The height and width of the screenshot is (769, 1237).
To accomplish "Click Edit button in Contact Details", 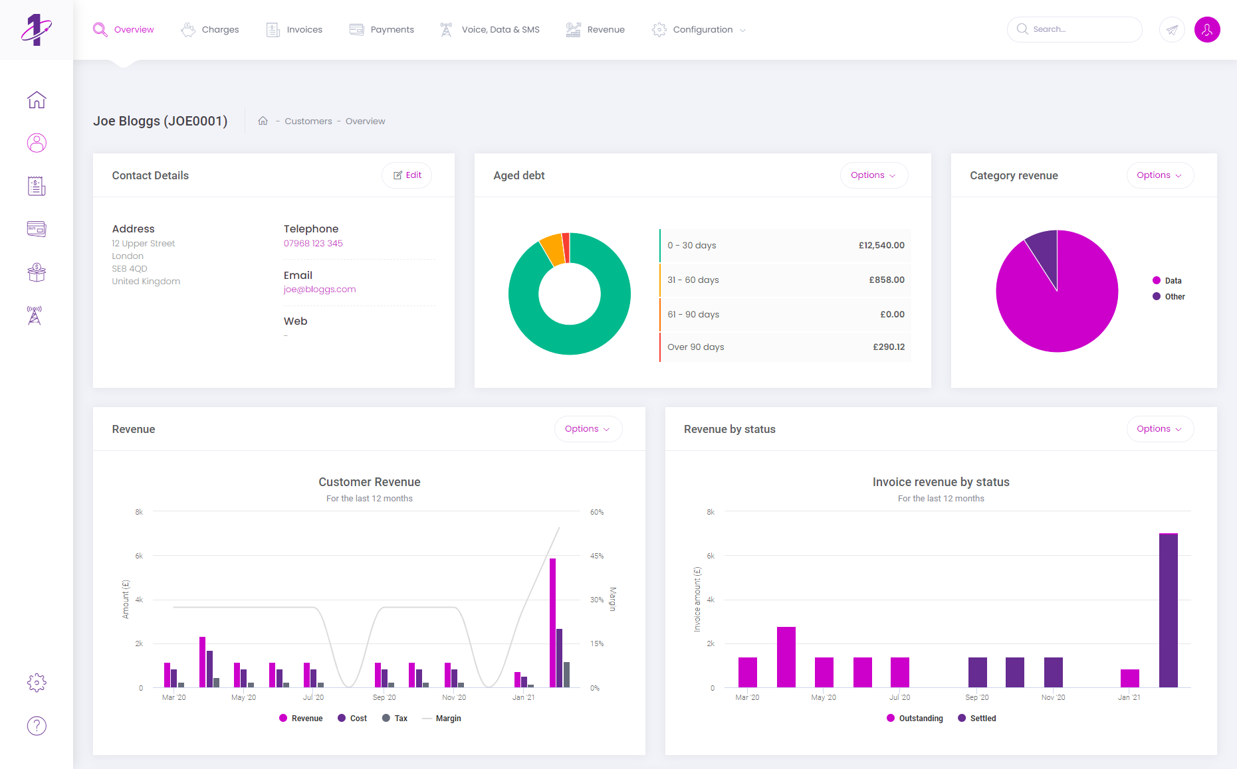I will pyautogui.click(x=407, y=175).
